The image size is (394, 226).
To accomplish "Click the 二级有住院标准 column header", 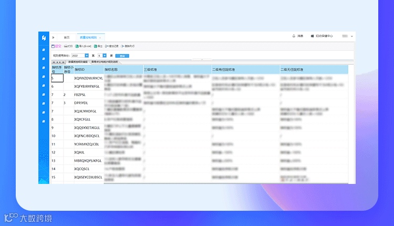I will pyautogui.click(x=245, y=69).
